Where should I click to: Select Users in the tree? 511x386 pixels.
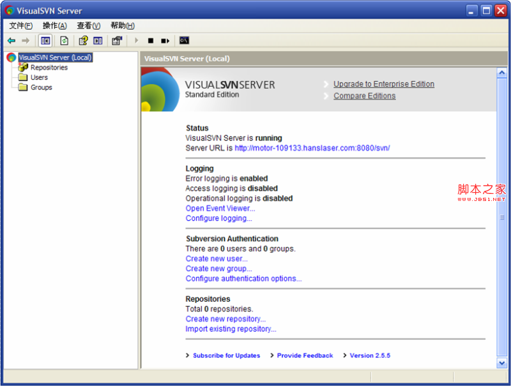(x=39, y=77)
